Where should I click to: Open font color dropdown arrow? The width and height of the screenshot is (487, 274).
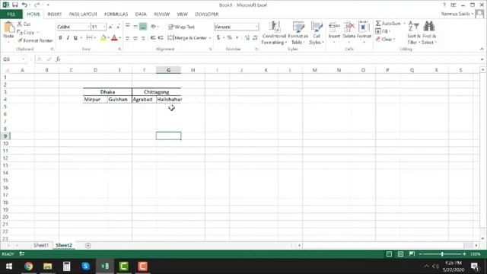coord(119,38)
